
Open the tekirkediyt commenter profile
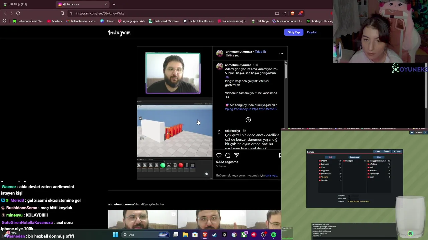tap(232, 131)
